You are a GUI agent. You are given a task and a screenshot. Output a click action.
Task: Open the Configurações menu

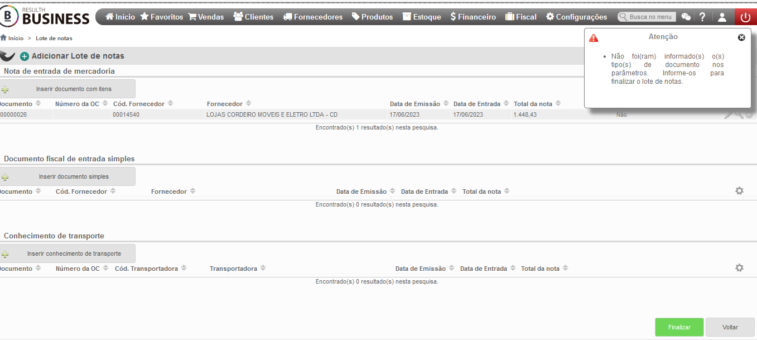tap(576, 17)
